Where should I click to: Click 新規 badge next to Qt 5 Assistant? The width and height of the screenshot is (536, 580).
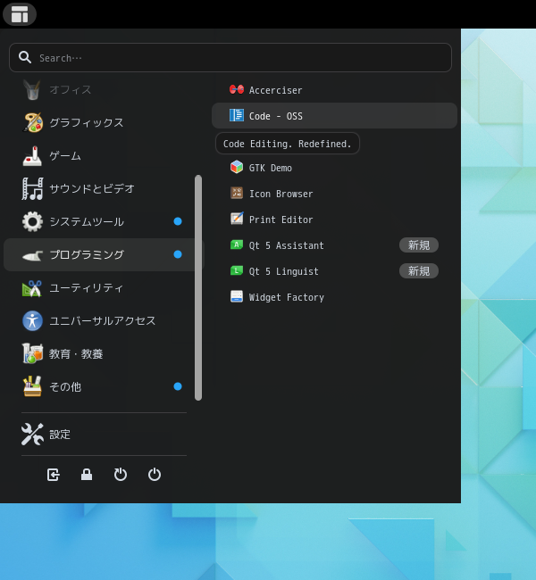click(419, 245)
